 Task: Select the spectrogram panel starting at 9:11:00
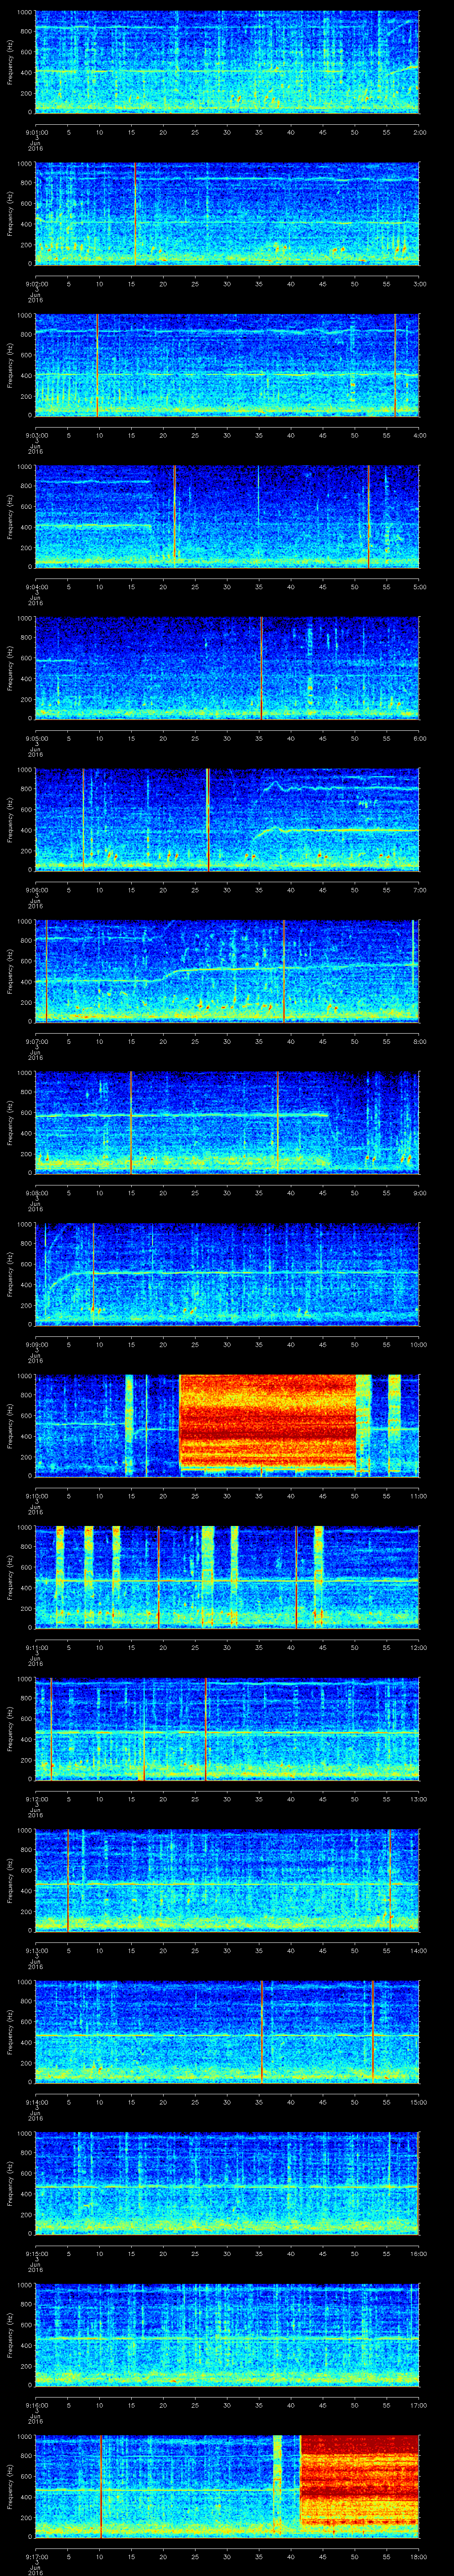coord(227,1577)
